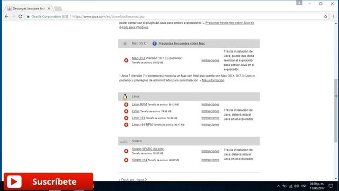
Task: Reload the page with the refresh icon
Action: (20, 16)
